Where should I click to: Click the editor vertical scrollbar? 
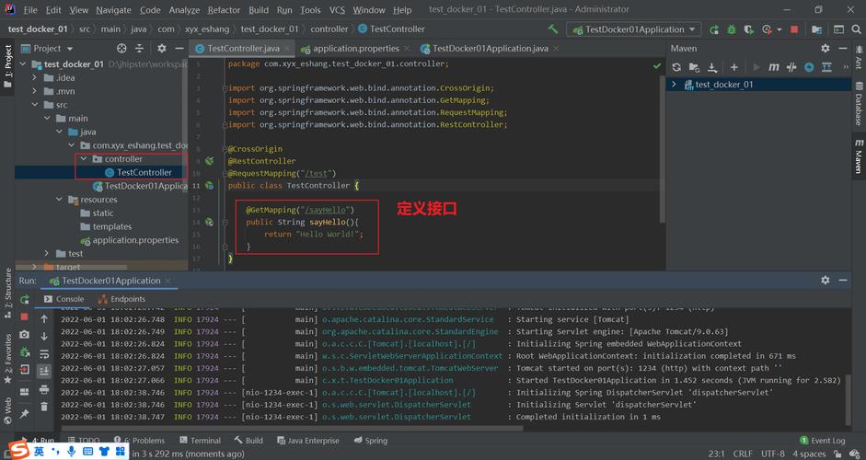click(x=663, y=149)
